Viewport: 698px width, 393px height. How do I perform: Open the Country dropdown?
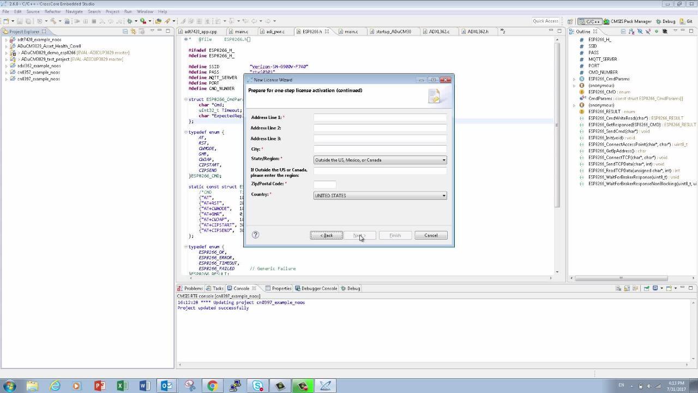pos(380,195)
